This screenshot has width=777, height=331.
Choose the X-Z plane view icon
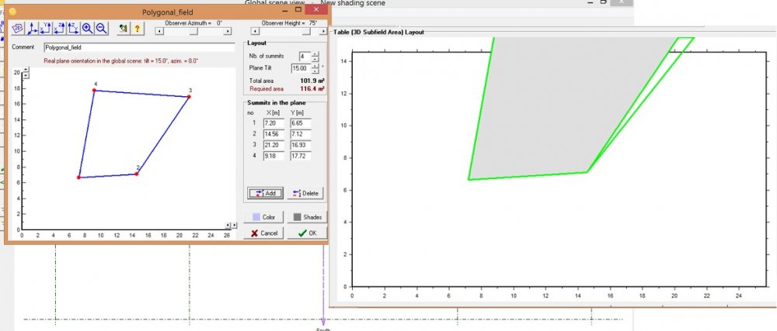click(x=59, y=28)
